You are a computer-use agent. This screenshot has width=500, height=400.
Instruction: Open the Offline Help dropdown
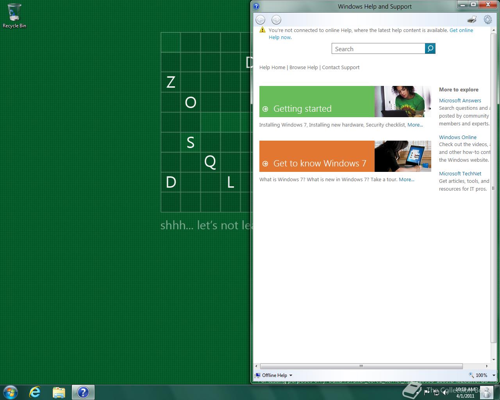273,375
